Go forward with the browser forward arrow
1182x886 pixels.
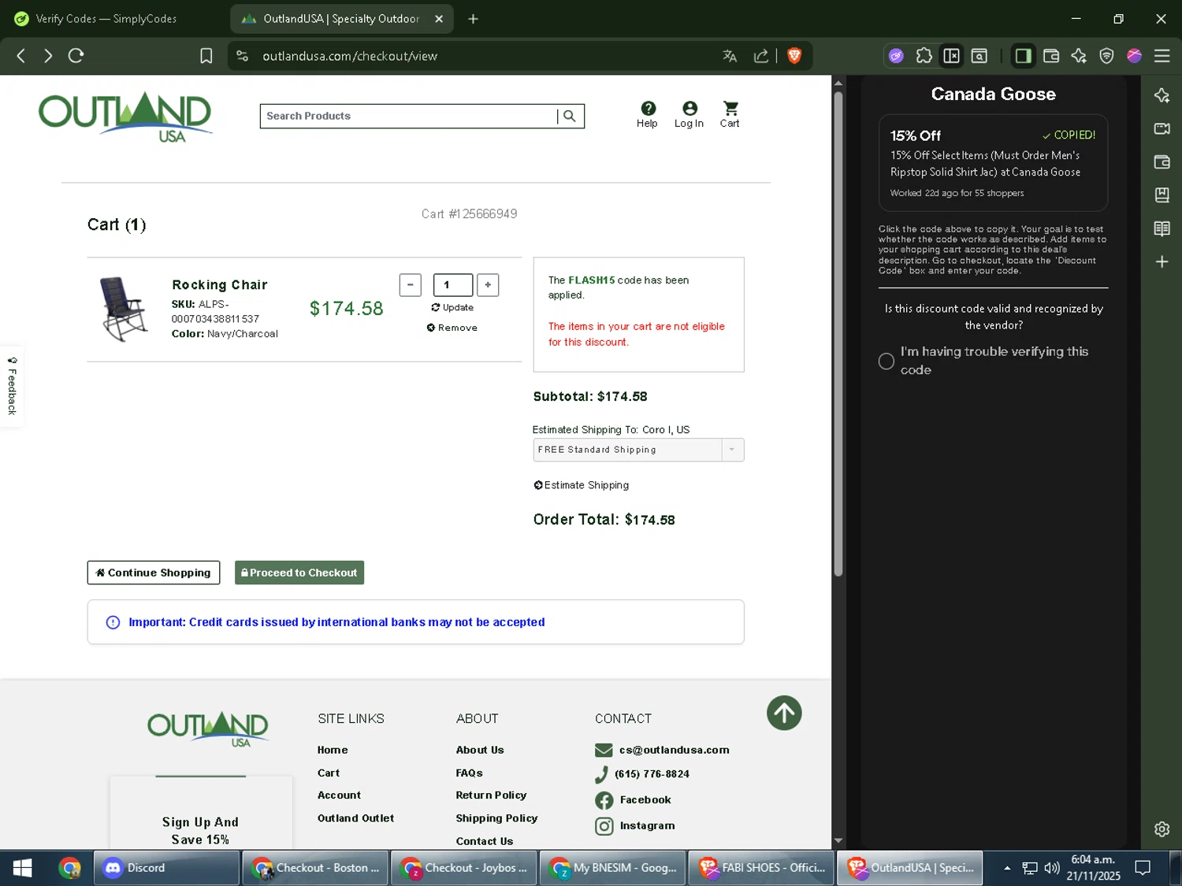pyautogui.click(x=48, y=56)
